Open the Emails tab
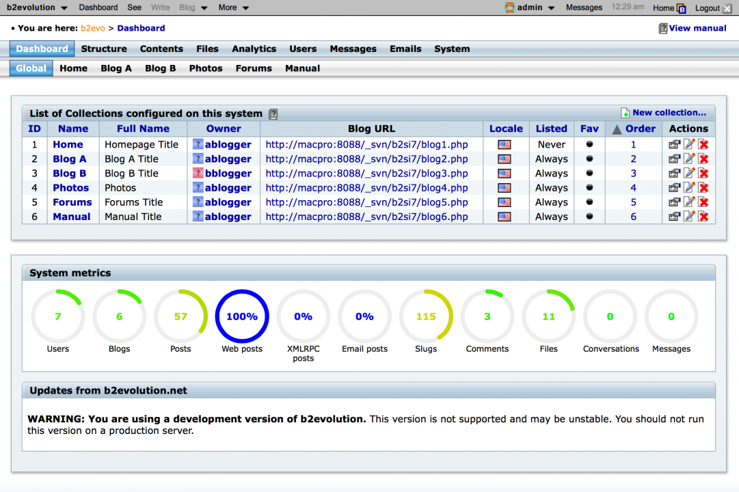The image size is (739, 492). (405, 49)
